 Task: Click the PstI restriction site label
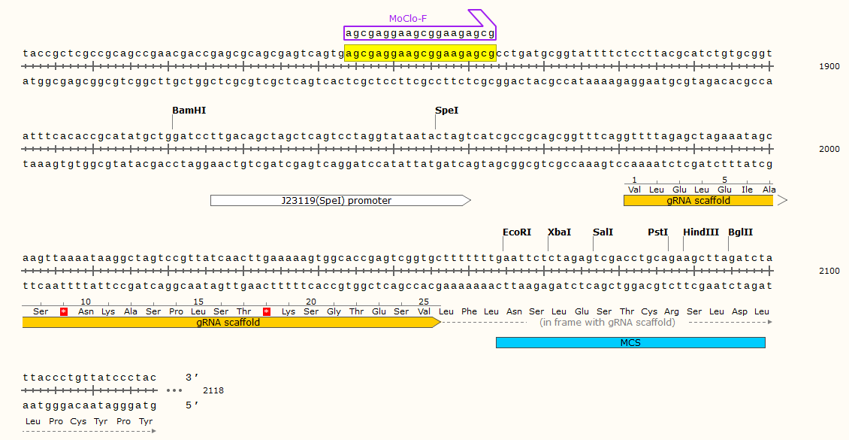point(657,232)
